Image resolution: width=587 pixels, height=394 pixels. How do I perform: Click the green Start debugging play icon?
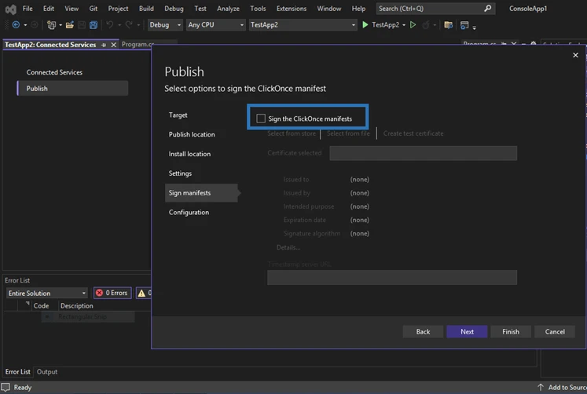point(365,25)
